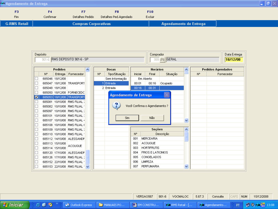The height and width of the screenshot is (209, 278).
Task: Check the box for pedido 685046
Action: coord(37,79)
